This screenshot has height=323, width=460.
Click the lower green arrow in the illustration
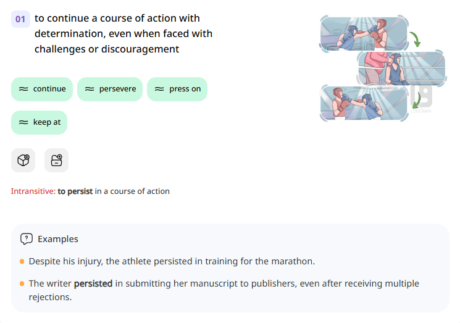coord(416,99)
